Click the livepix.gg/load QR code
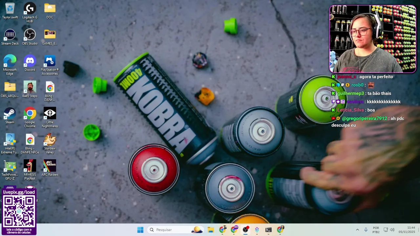 click(x=19, y=211)
